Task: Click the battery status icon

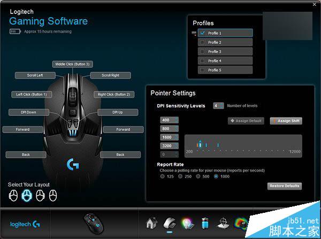Action: (15, 32)
